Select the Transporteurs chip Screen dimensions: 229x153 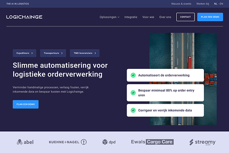point(53,53)
